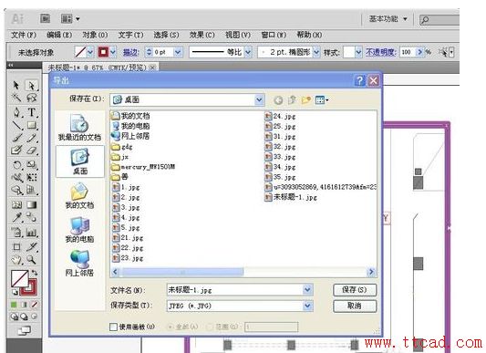Select file 未标题-1.jpg in list
The image size is (486, 353).
tap(291, 197)
